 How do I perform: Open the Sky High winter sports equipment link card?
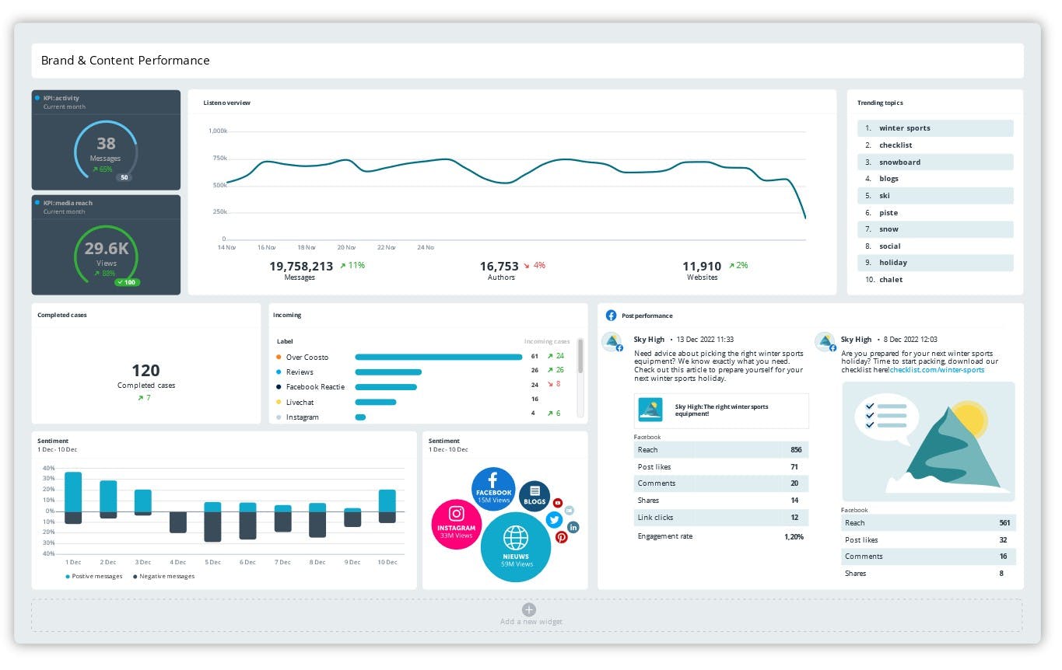[721, 410]
